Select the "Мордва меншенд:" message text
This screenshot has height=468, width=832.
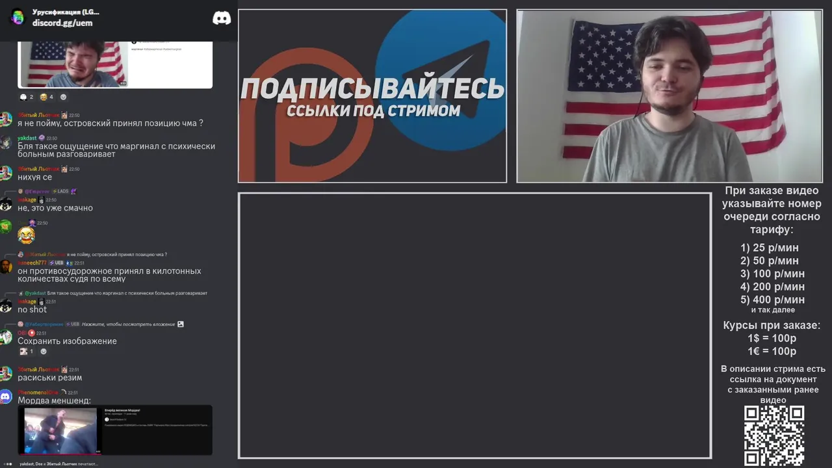pyautogui.click(x=54, y=401)
